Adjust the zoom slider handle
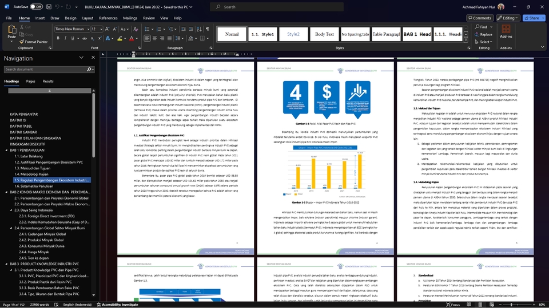Viewport: 549px width, 308px height. 511,305
